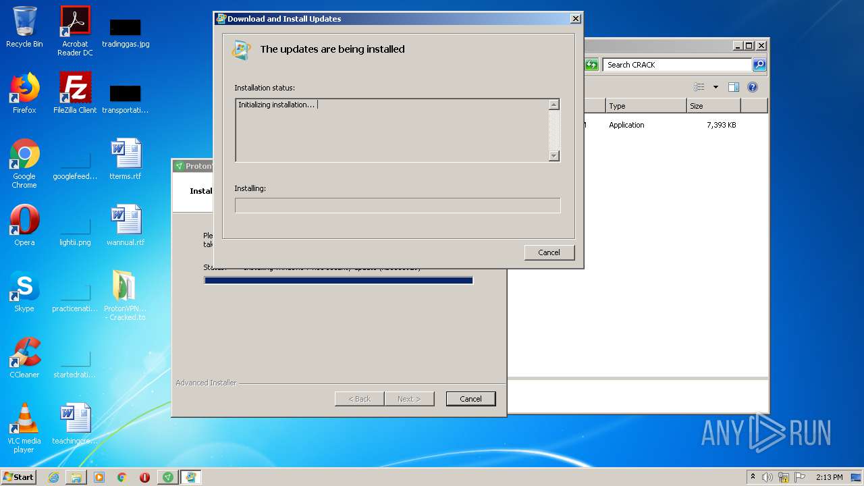Viewport: 864px width, 486px height.
Task: Click the search magnifier button in Explorer
Action: tap(759, 65)
